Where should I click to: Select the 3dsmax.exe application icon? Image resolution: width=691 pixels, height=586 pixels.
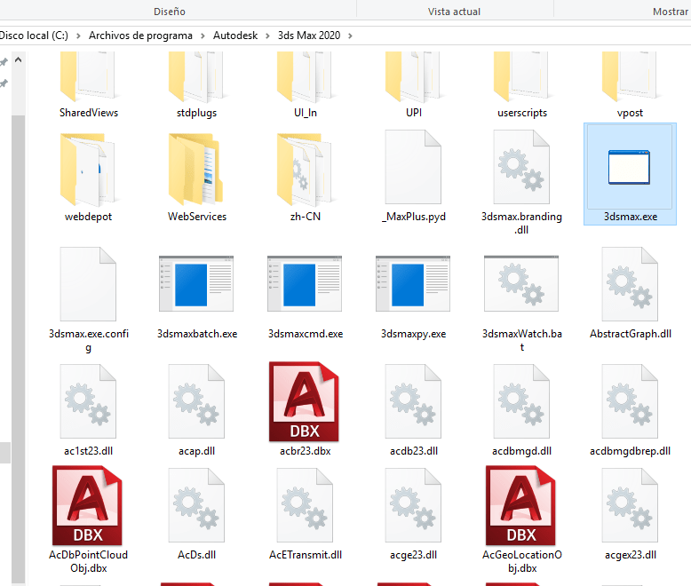click(x=630, y=167)
